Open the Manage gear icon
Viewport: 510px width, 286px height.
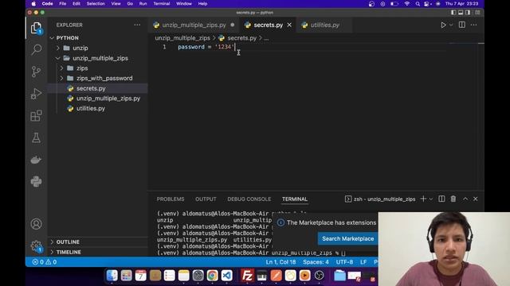[x=36, y=246]
